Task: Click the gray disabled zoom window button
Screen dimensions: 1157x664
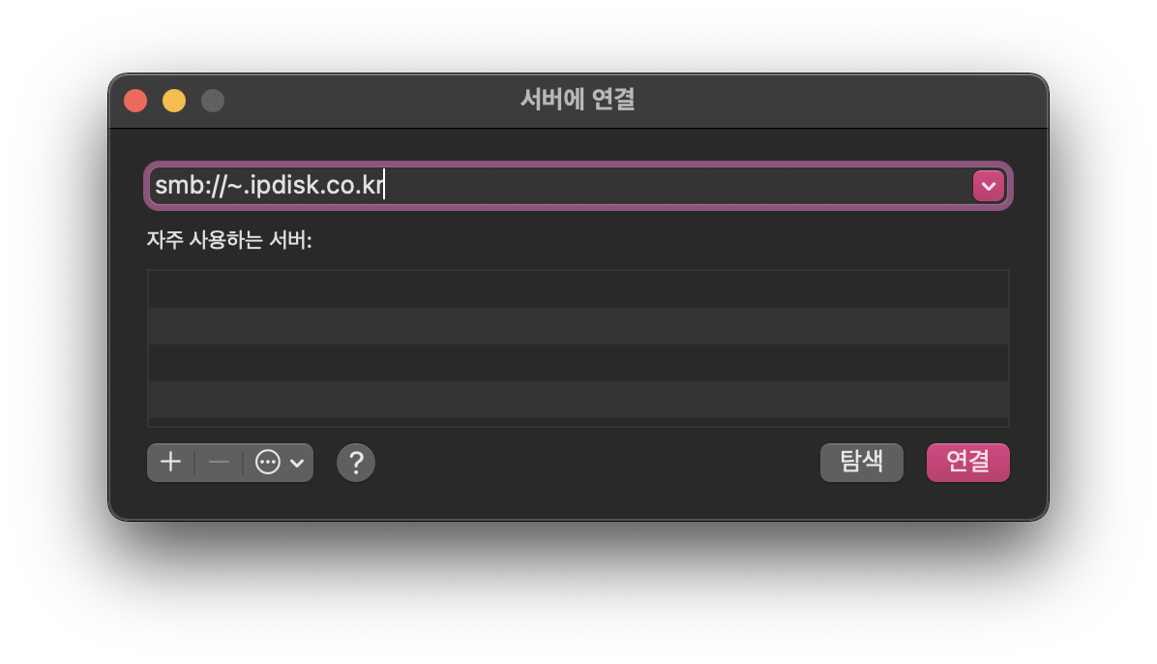Action: click(213, 101)
